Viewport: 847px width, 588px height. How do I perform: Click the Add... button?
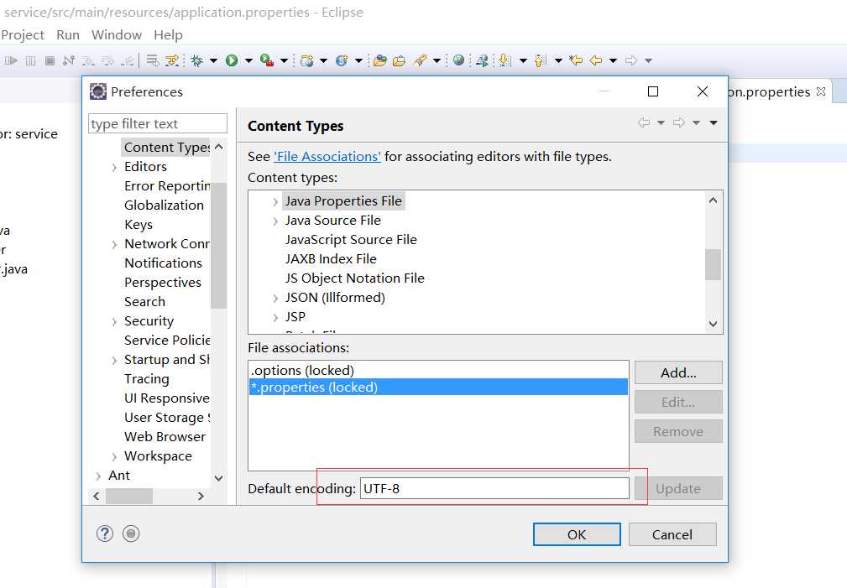click(678, 372)
